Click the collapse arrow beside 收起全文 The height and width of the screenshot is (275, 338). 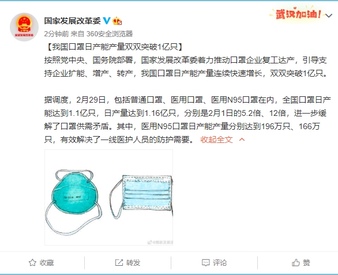(242, 140)
